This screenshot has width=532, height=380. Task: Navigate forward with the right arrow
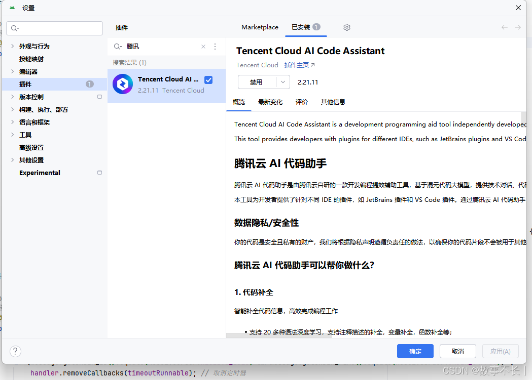click(x=517, y=27)
